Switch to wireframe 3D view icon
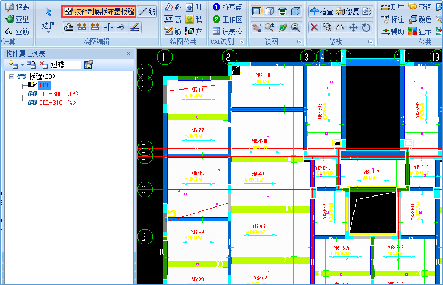Viewport: 443px width, 285px height. 269,12
